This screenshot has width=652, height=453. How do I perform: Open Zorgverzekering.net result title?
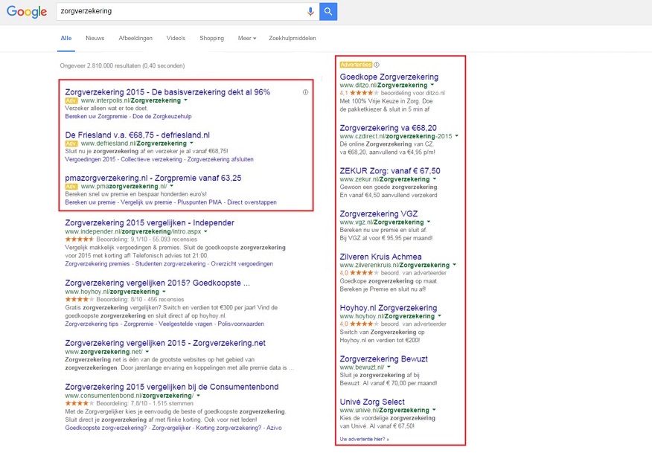165,343
